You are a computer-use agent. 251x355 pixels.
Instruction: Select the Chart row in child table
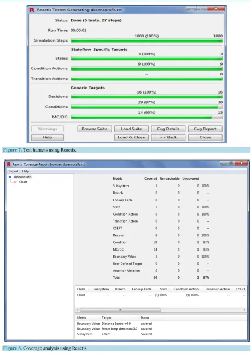(161, 295)
